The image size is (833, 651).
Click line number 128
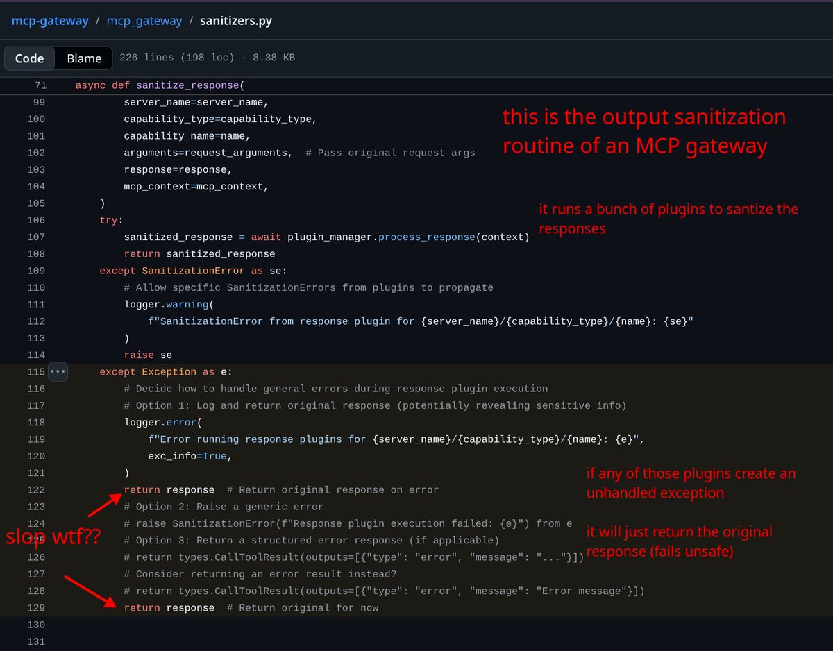tap(36, 591)
